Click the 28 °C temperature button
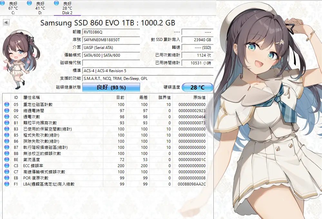This screenshot has width=322, height=219. point(198,87)
